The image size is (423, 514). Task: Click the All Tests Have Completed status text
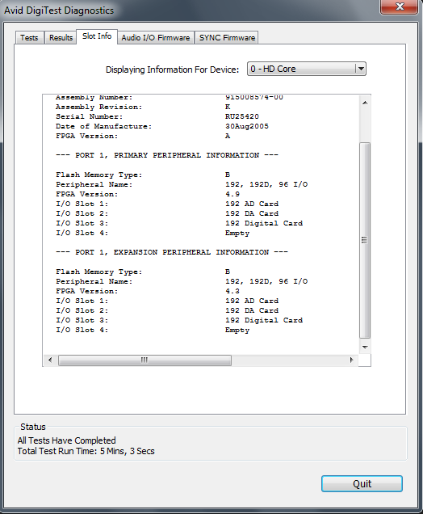[67, 440]
